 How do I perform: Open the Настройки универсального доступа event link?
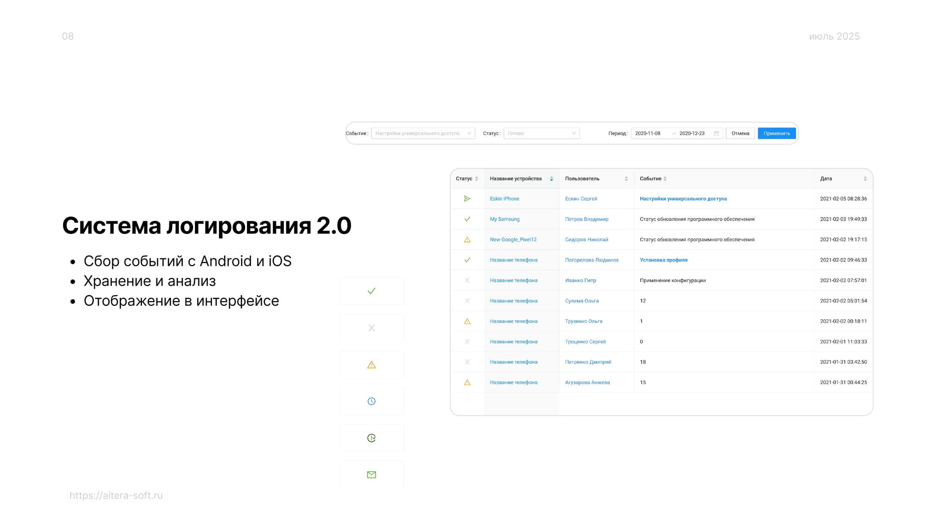(x=683, y=199)
